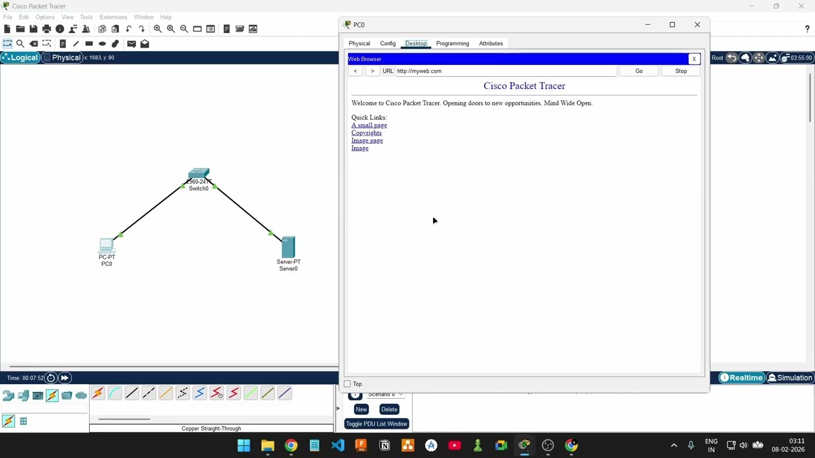
Task: Add a Complex PDU open envelope
Action: tap(145, 43)
